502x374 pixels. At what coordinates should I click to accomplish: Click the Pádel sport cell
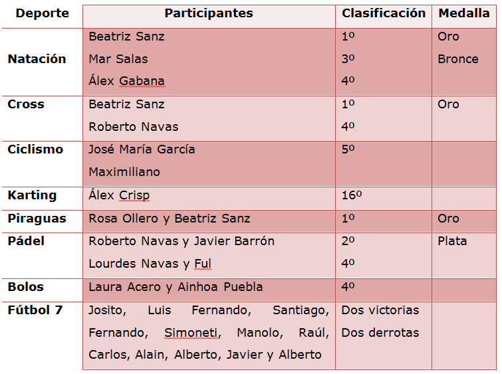click(x=26, y=241)
